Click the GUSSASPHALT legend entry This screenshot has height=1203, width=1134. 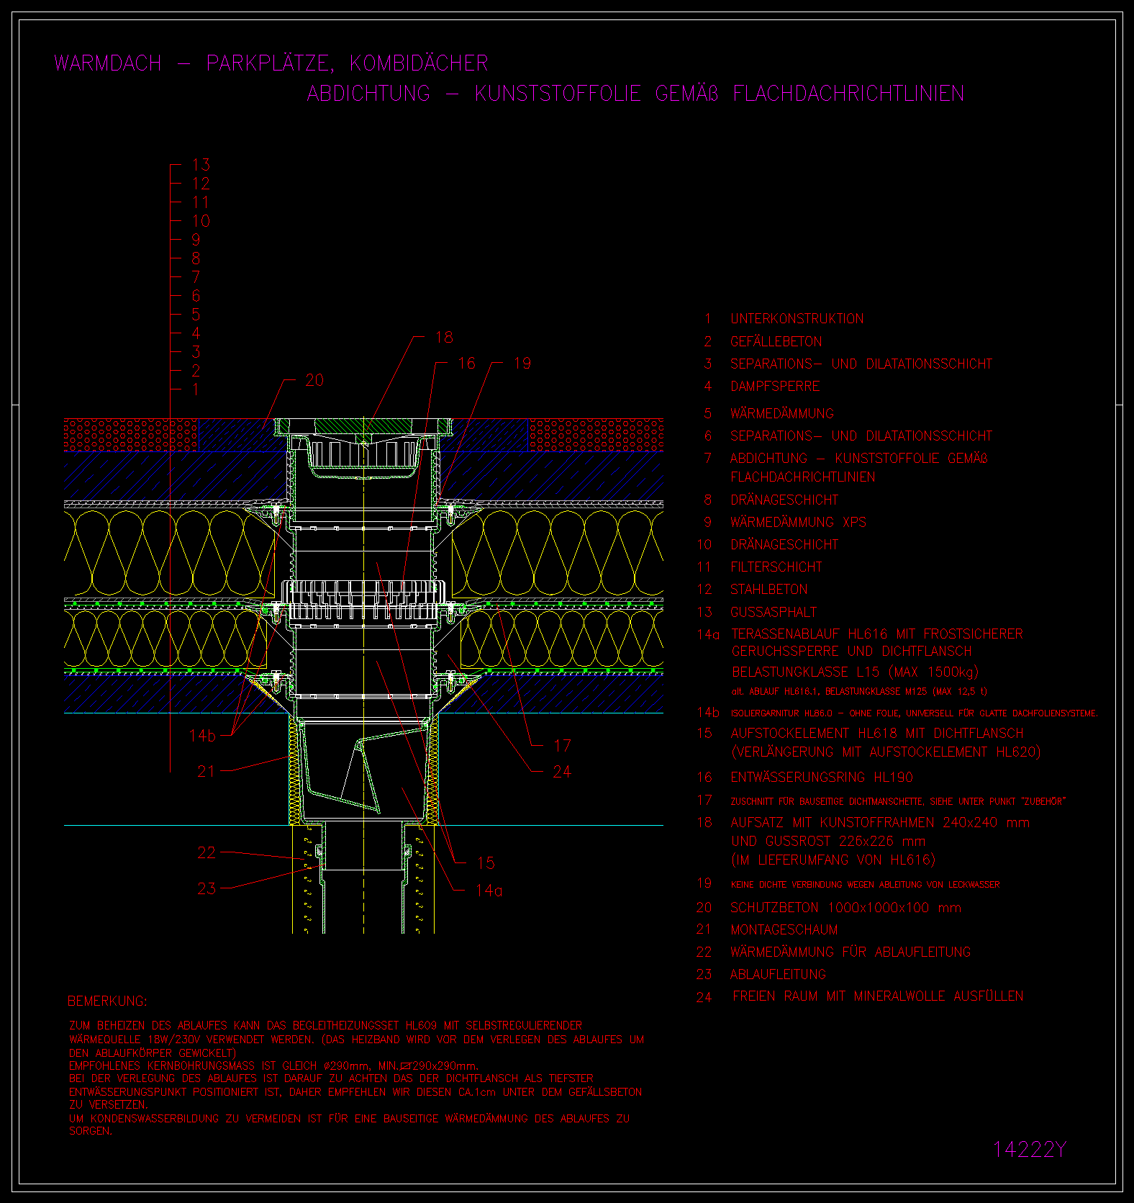click(x=774, y=613)
